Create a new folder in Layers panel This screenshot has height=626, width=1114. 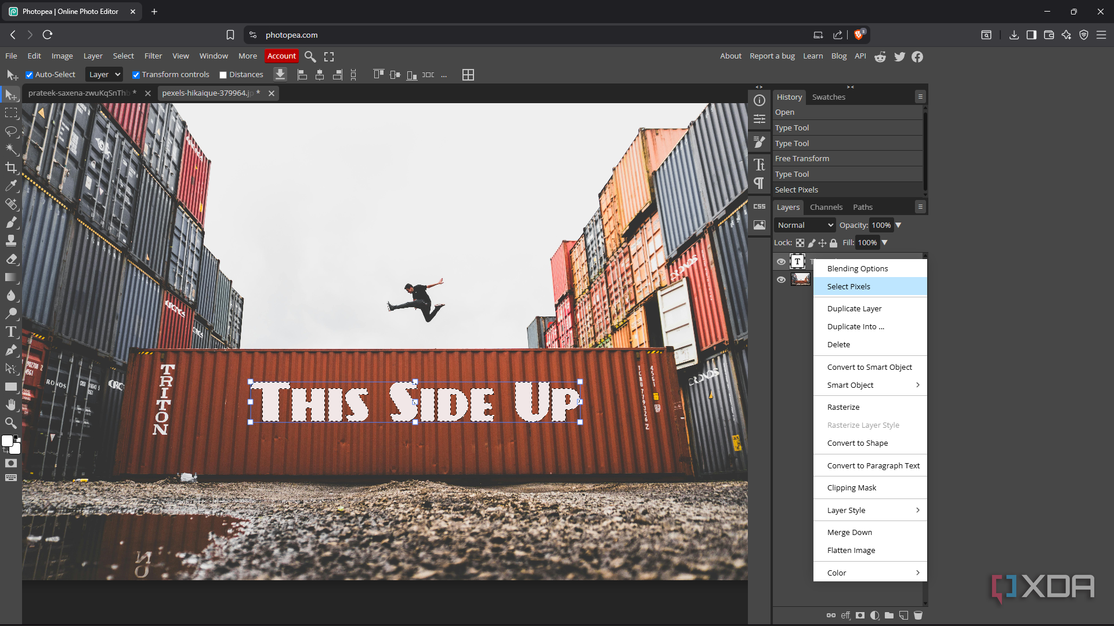889,616
